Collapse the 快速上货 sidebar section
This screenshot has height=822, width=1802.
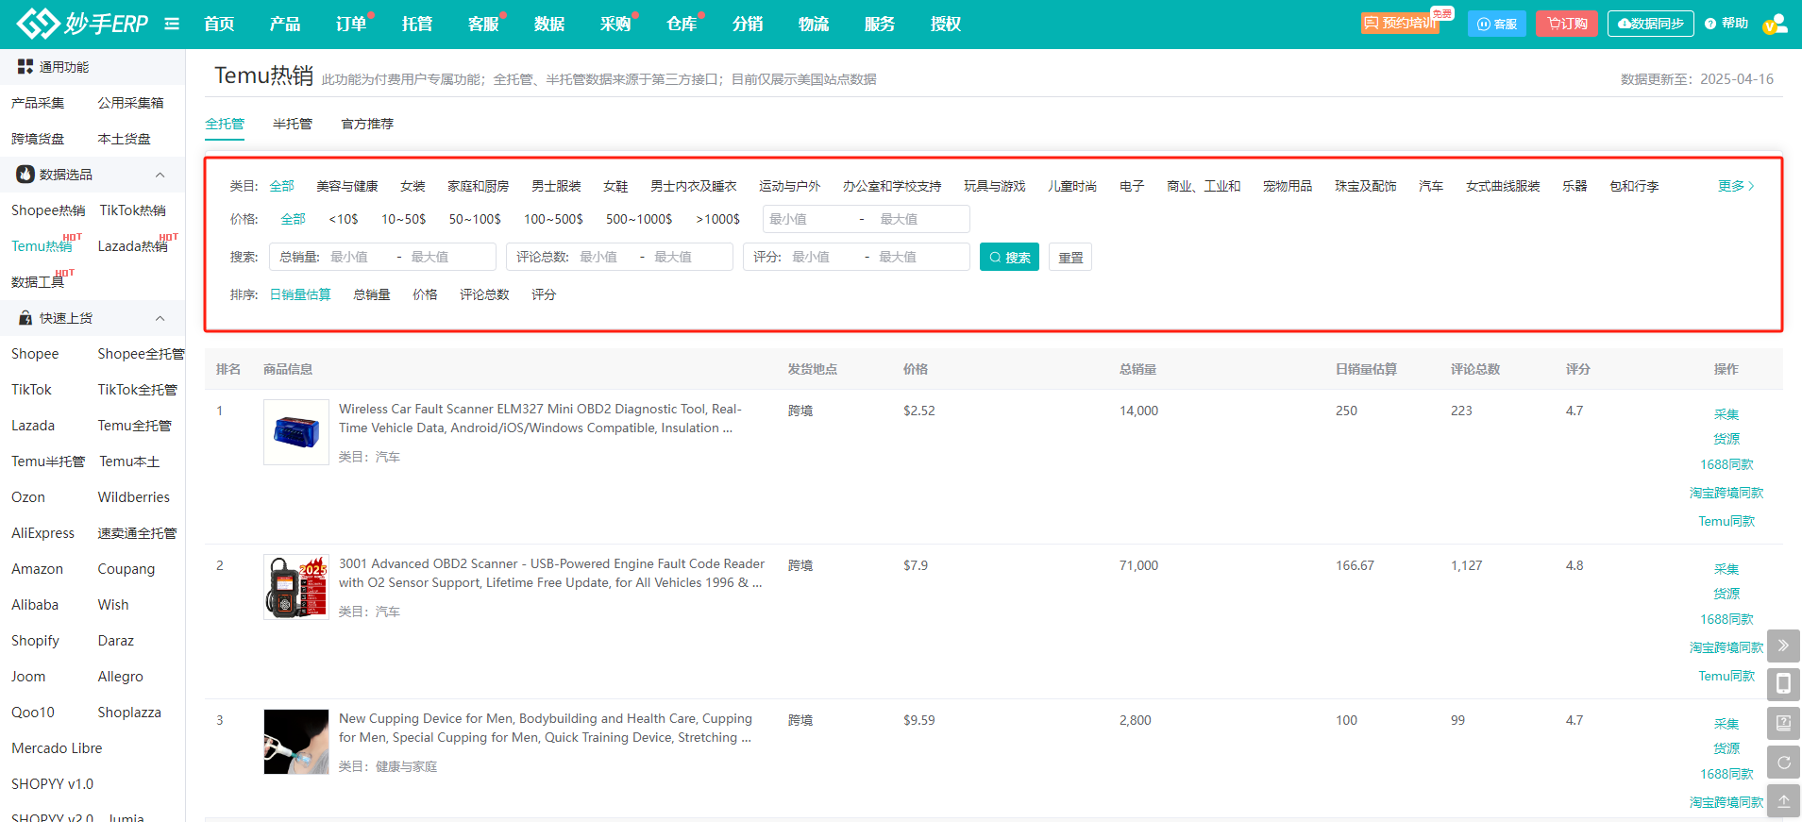(160, 318)
